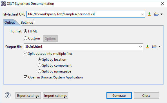
Task: Toggle Split output into multiple files checkbox
Action: tap(25, 53)
